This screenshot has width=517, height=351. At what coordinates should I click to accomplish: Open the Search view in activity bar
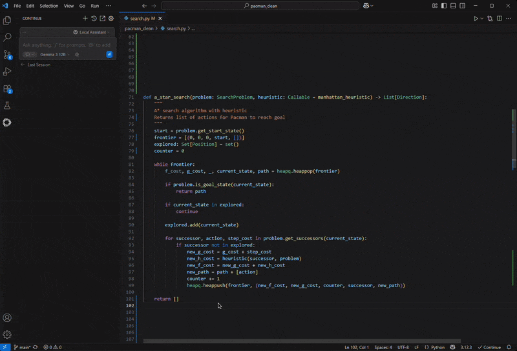[x=7, y=37]
